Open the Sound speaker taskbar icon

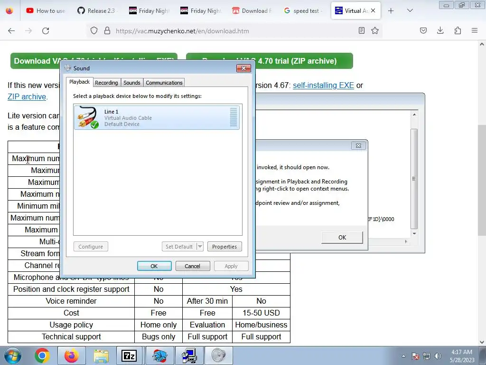tap(218, 355)
